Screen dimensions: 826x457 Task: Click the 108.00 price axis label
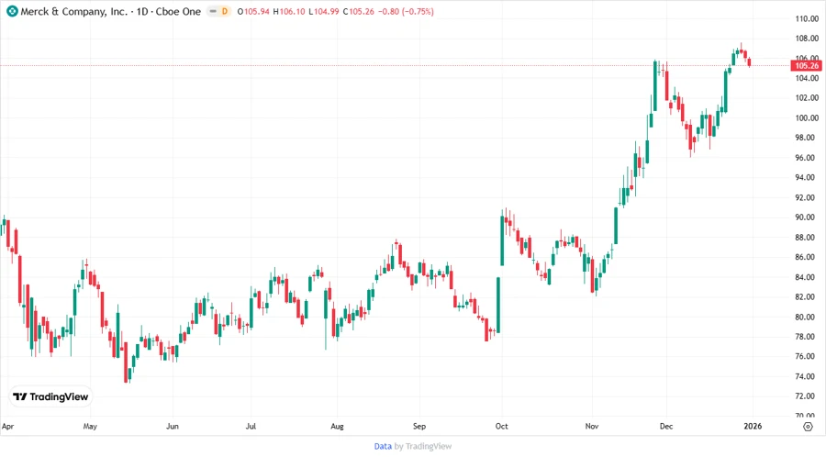click(807, 39)
